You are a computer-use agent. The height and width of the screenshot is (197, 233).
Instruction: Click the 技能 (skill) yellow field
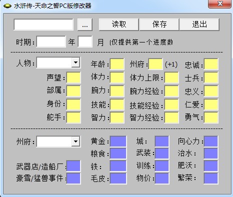coord(117,104)
